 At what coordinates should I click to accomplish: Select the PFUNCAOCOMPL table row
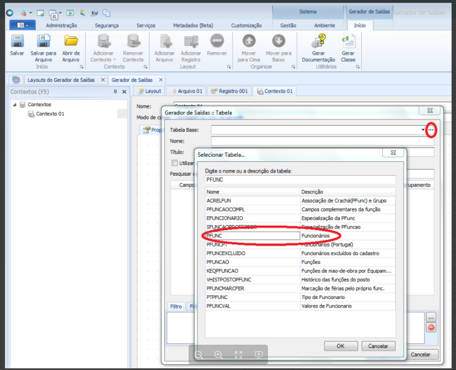[x=300, y=209]
